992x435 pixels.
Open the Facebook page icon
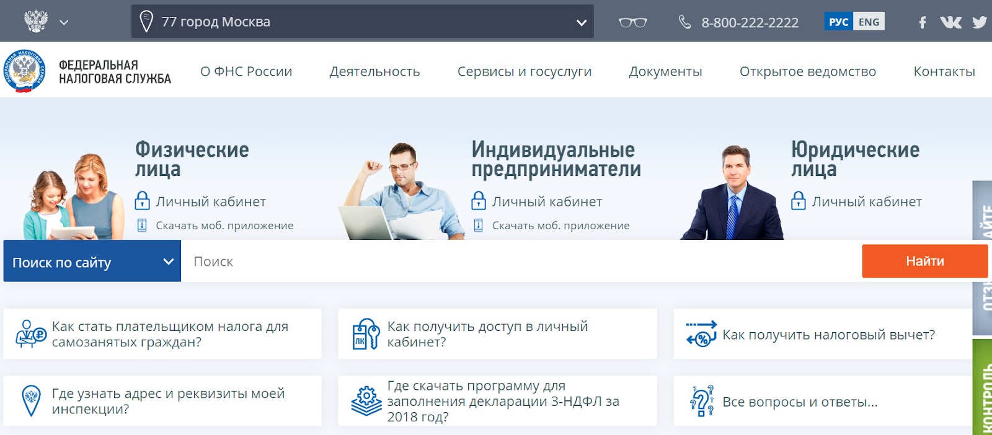(x=923, y=22)
